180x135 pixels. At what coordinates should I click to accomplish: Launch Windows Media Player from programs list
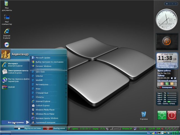(48, 110)
